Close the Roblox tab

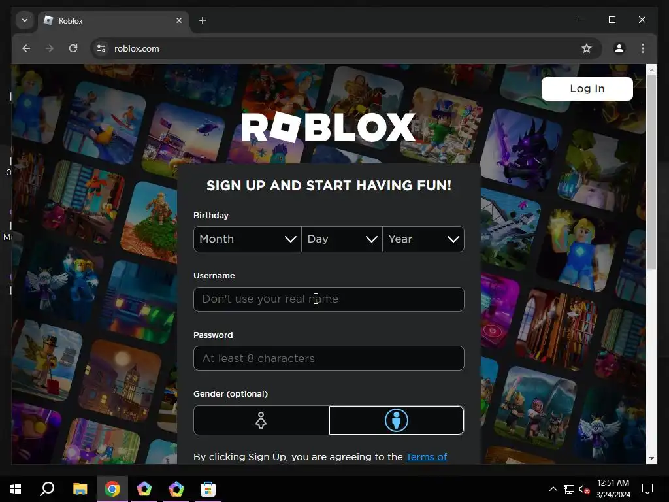point(179,20)
